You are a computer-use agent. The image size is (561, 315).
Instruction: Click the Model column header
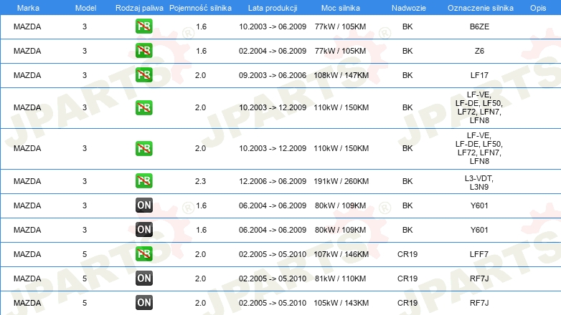pos(85,8)
